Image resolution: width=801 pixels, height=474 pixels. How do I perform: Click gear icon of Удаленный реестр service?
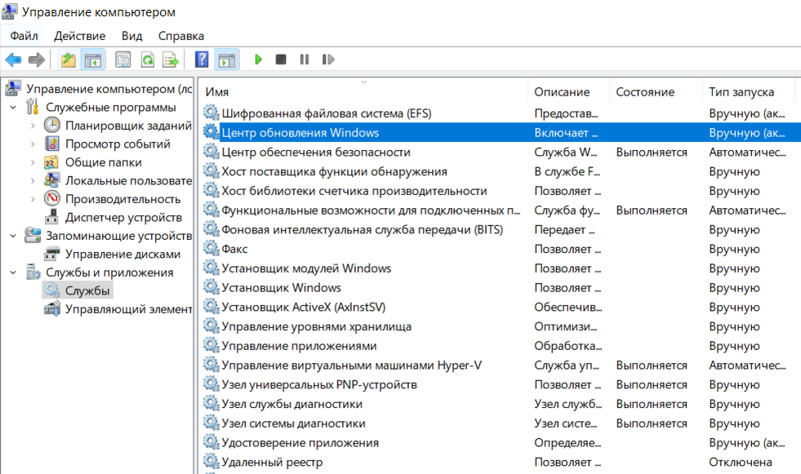click(211, 462)
